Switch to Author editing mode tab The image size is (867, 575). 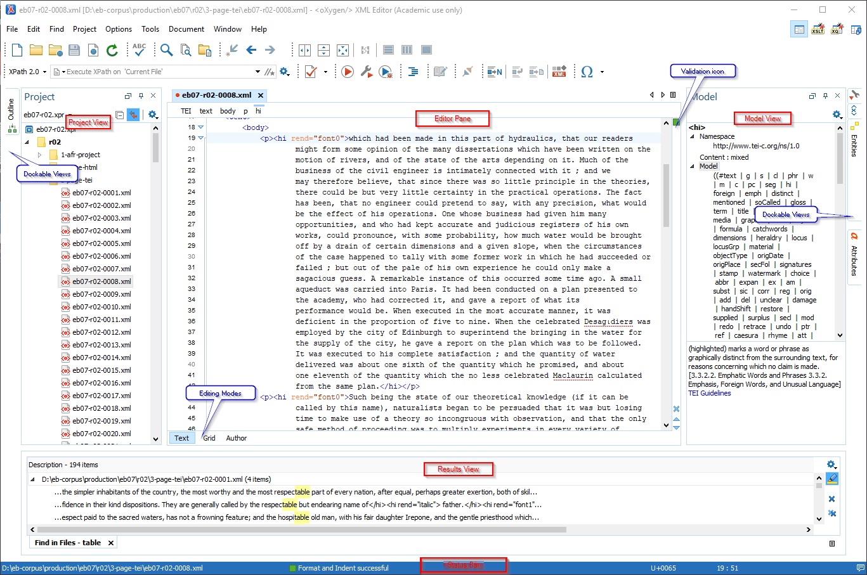[x=237, y=438]
